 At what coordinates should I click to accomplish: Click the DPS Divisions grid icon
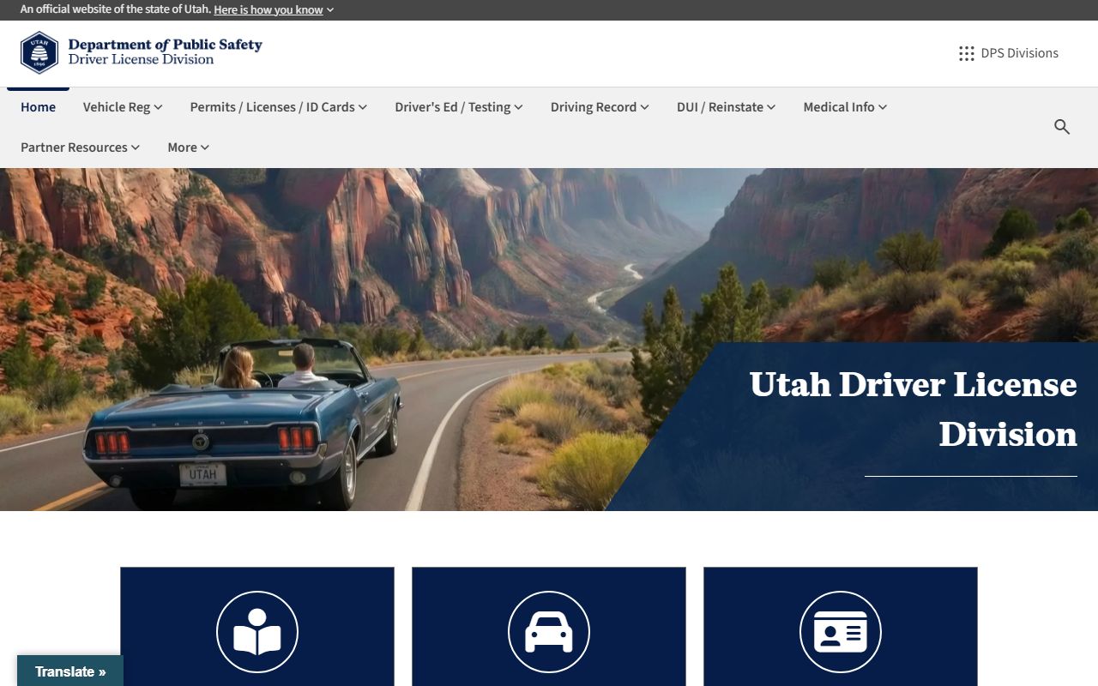pyautogui.click(x=967, y=53)
